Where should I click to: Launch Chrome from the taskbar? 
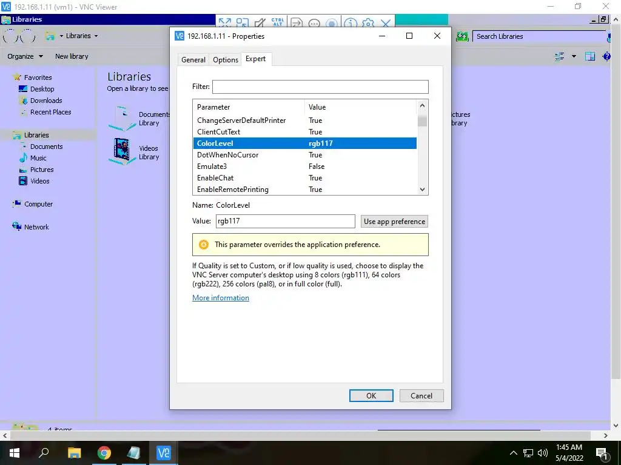point(104,453)
